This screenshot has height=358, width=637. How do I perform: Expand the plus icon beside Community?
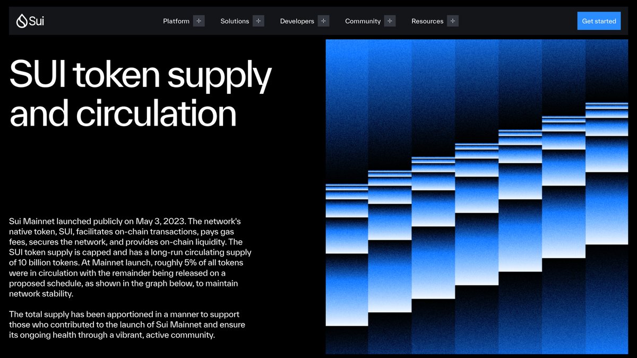(390, 21)
